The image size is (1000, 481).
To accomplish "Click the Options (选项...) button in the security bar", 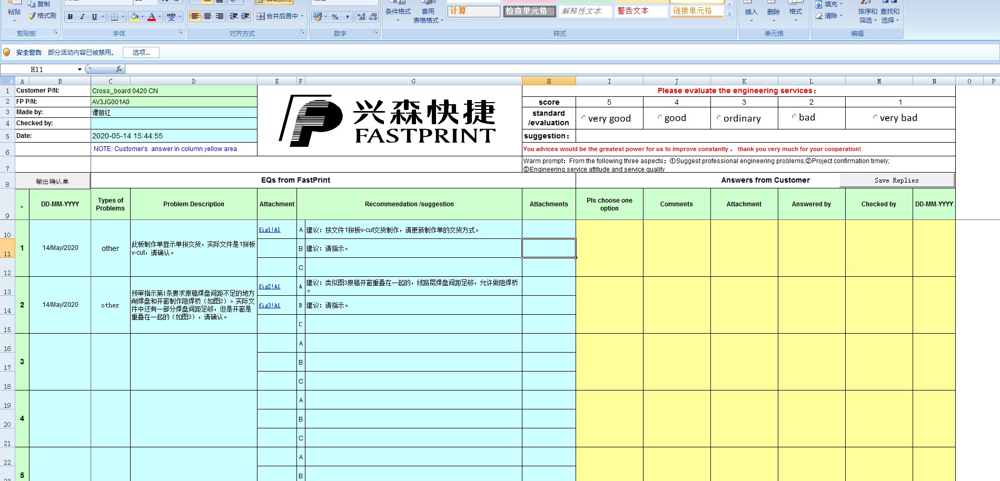I will (x=141, y=52).
